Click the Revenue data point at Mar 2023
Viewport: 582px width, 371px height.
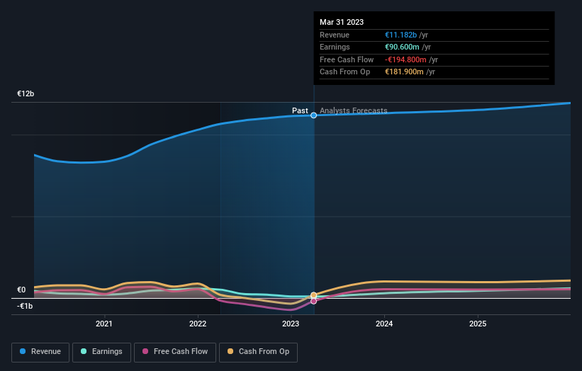click(x=313, y=115)
